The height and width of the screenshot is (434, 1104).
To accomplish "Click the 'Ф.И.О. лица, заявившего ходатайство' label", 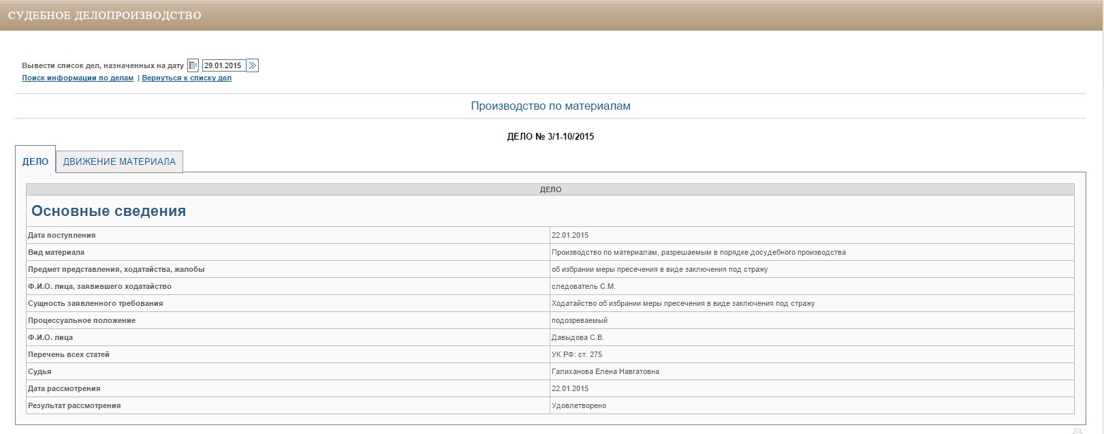I will 100,286.
